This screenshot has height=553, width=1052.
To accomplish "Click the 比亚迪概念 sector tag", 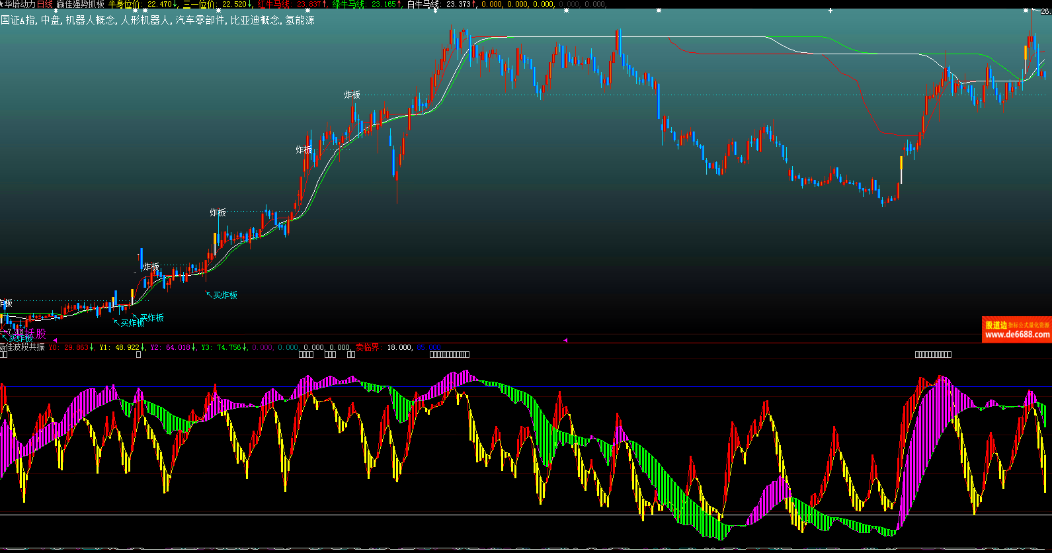I will tap(255, 21).
